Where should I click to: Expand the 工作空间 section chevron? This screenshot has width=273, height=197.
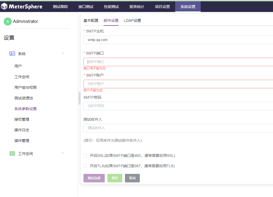tap(63, 153)
